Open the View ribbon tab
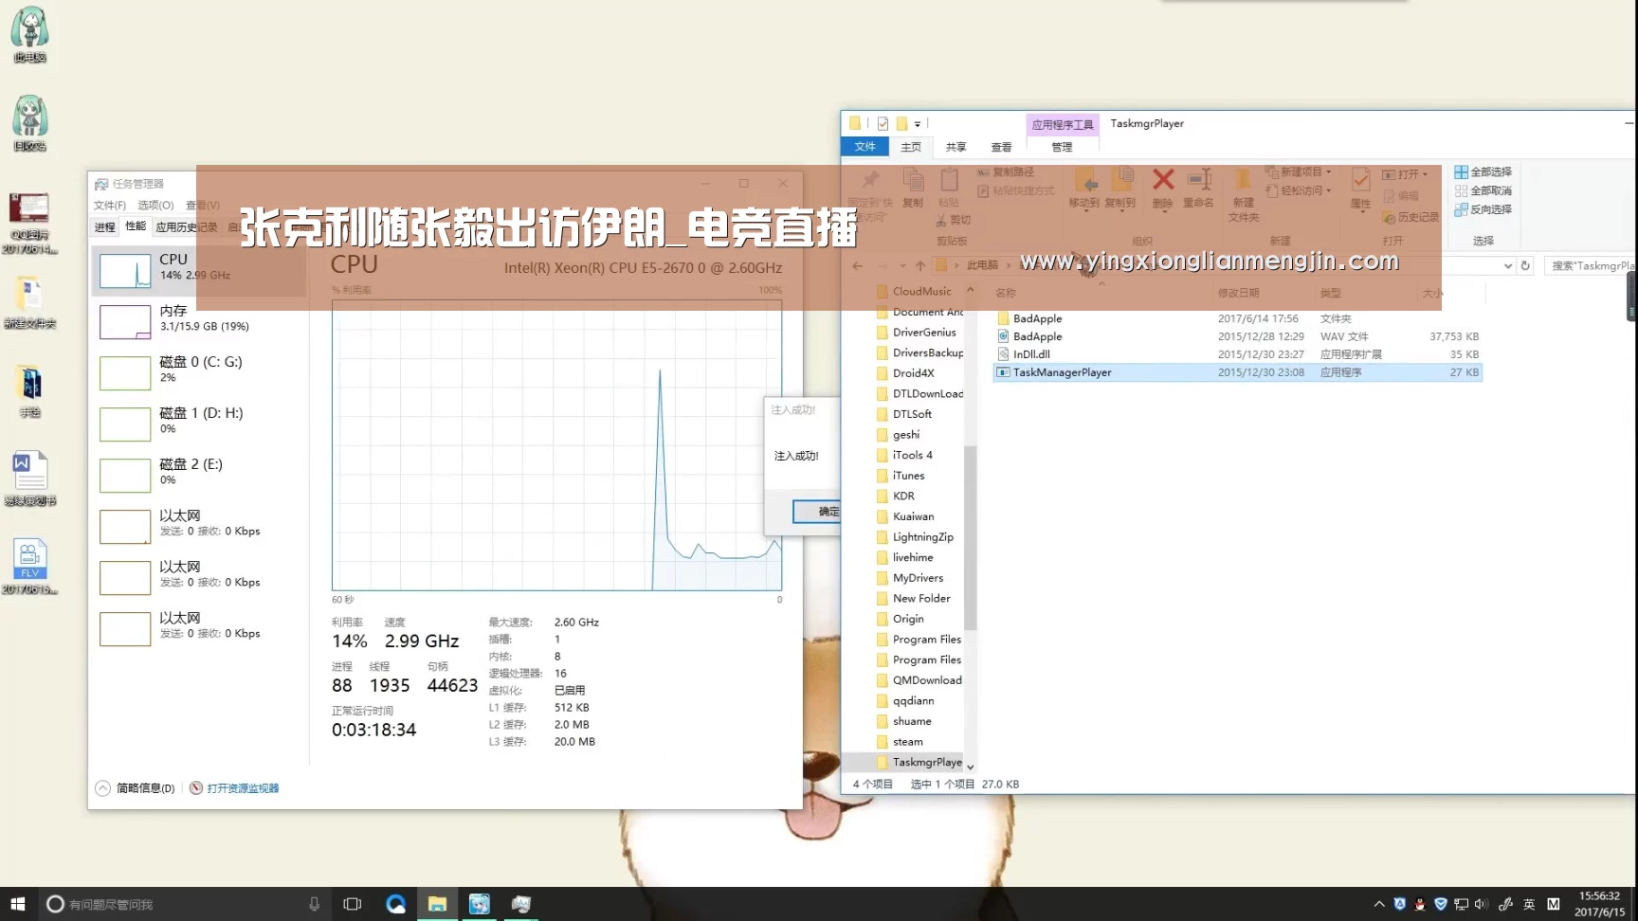 click(1001, 147)
